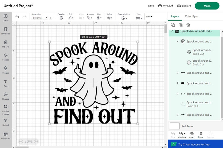Image resolution: width=223 pixels, height=148 pixels.
Task: Click the Group layers icon
Action: (173, 25)
